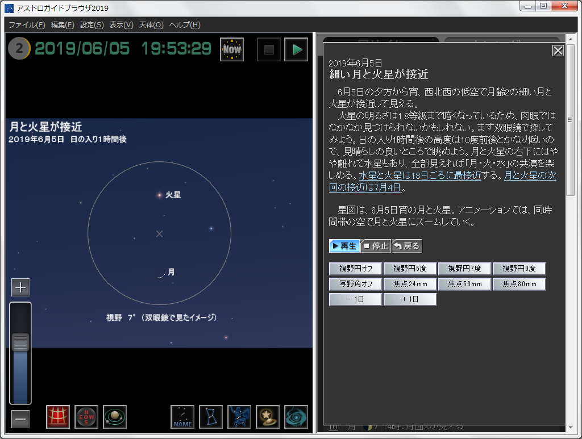Toggle the teal galaxy nebula icon
The width and height of the screenshot is (582, 439).
tap(296, 417)
